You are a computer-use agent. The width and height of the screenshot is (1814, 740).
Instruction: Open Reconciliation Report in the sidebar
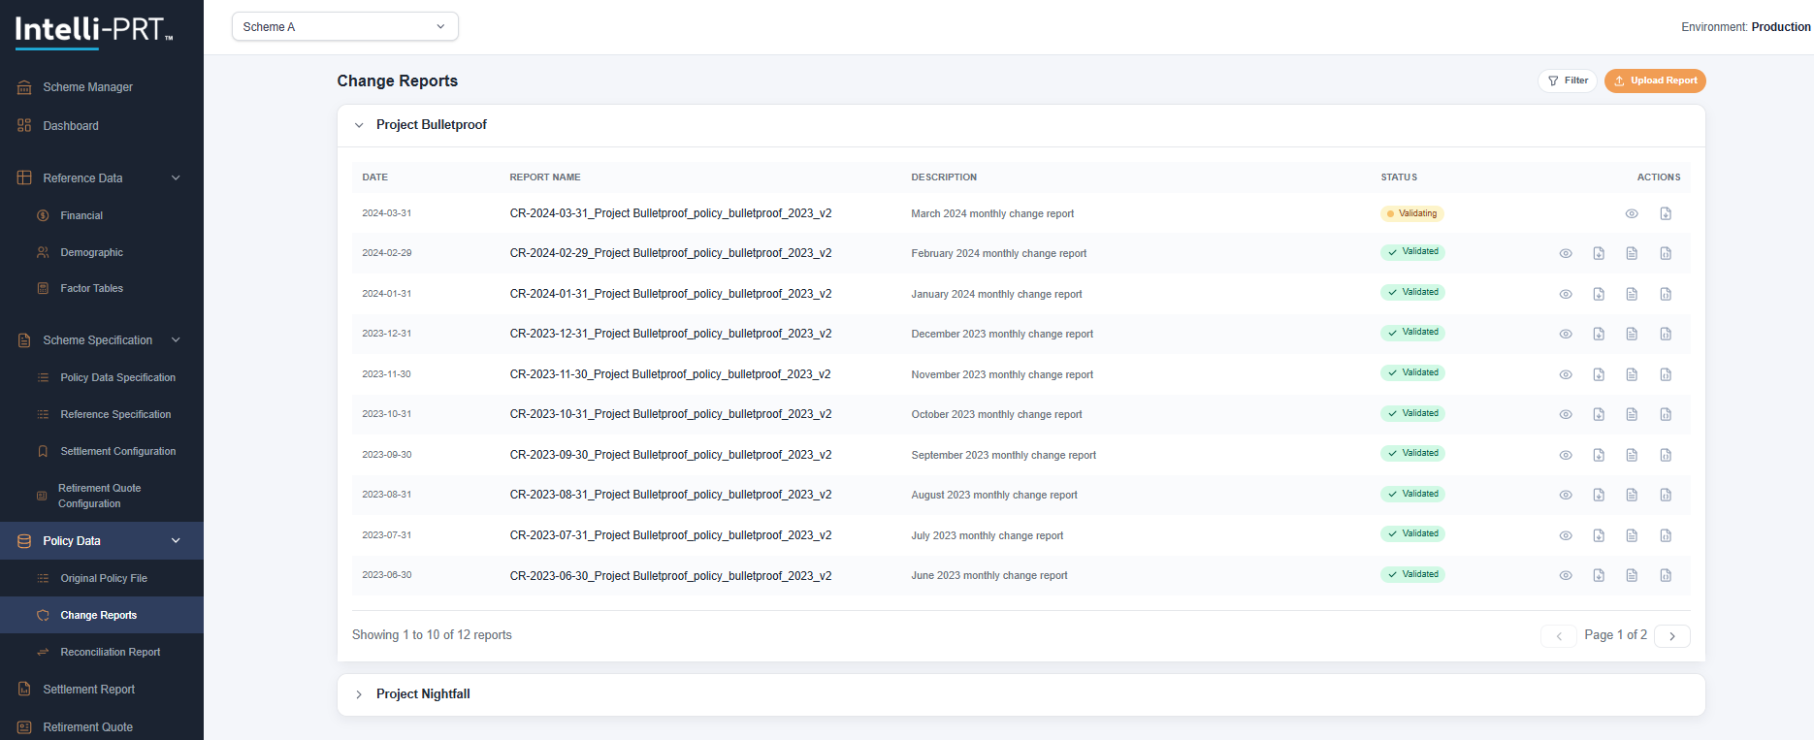coord(110,652)
